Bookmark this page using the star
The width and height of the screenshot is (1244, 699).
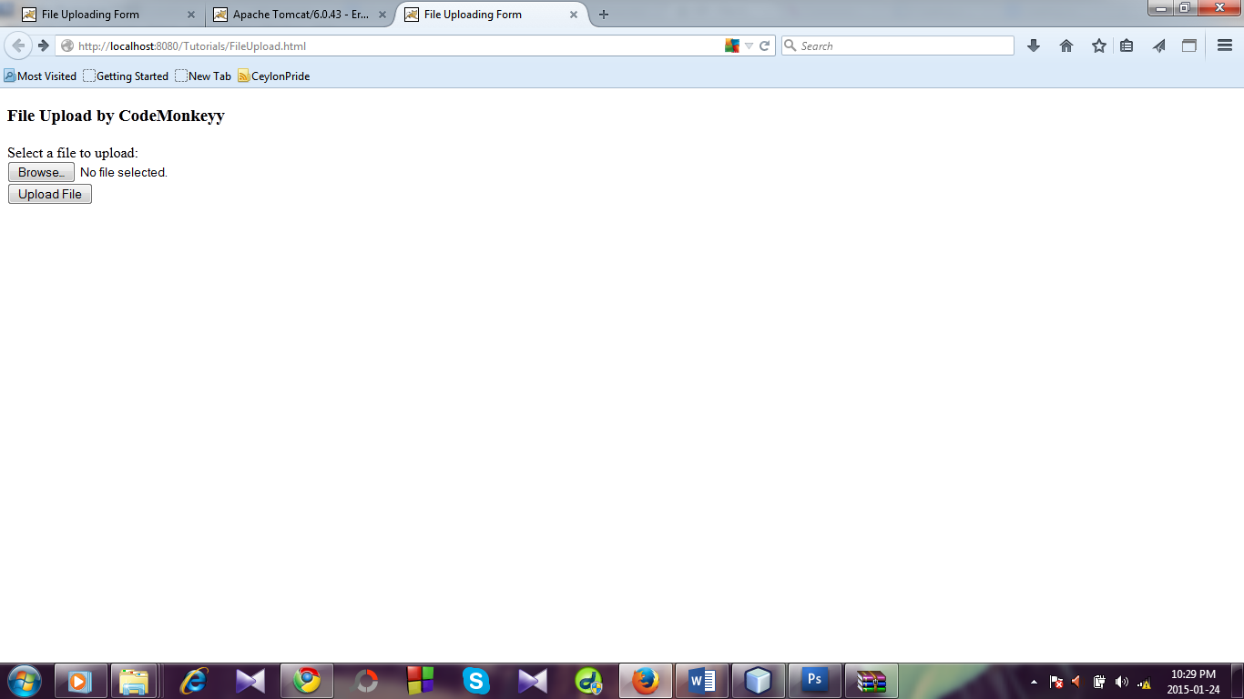(1097, 45)
